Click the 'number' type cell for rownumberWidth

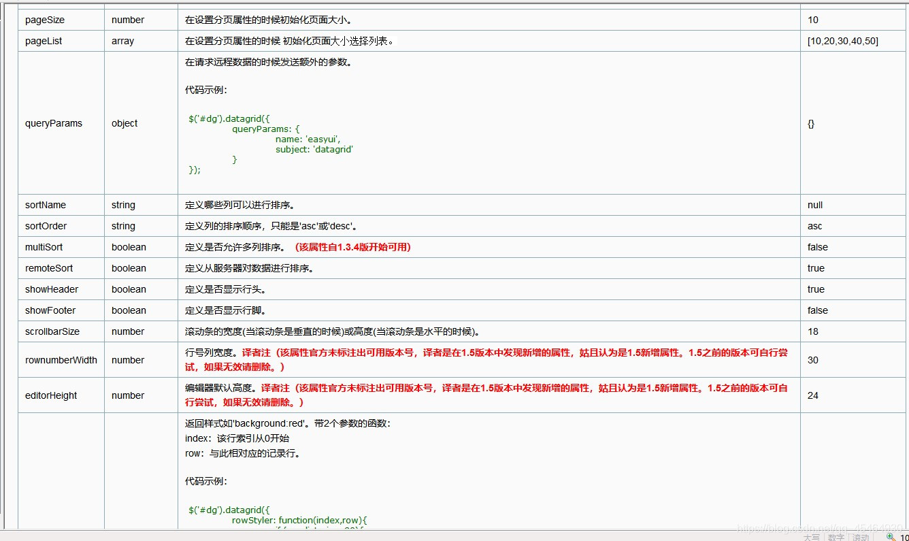pyautogui.click(x=141, y=360)
